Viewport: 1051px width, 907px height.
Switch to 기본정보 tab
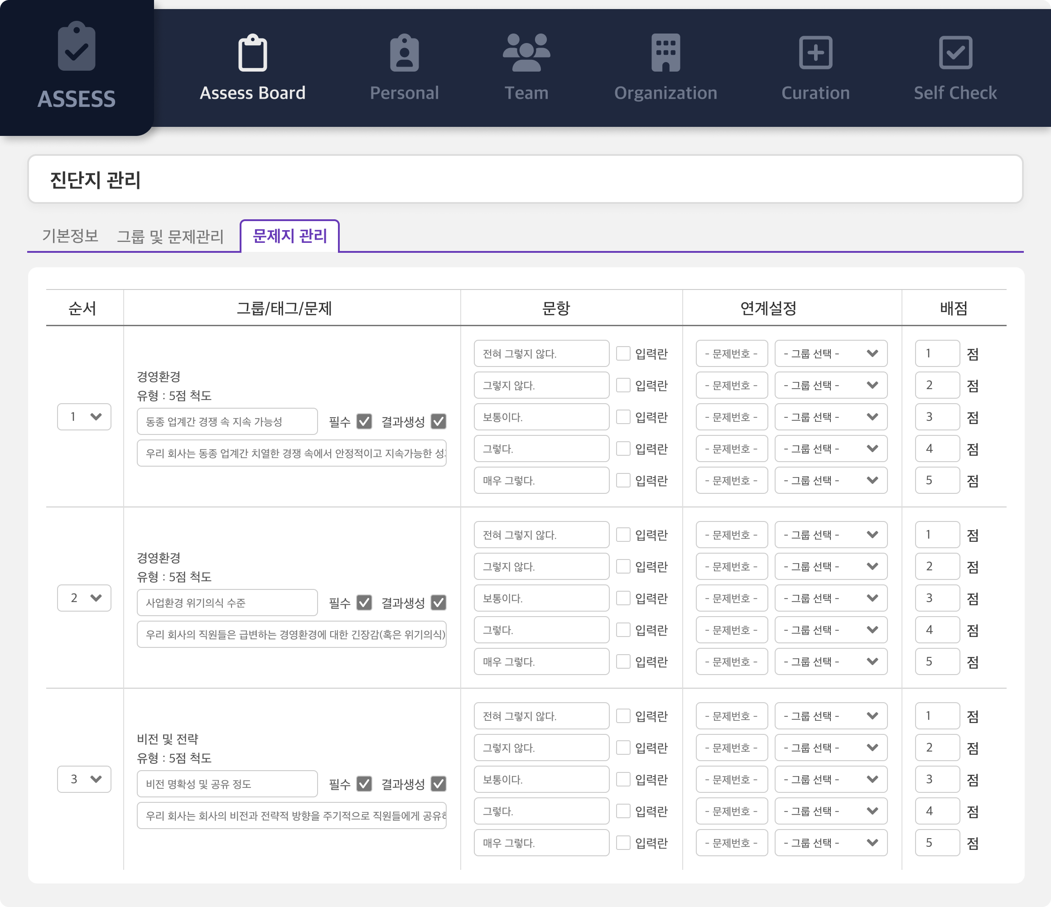tap(70, 236)
